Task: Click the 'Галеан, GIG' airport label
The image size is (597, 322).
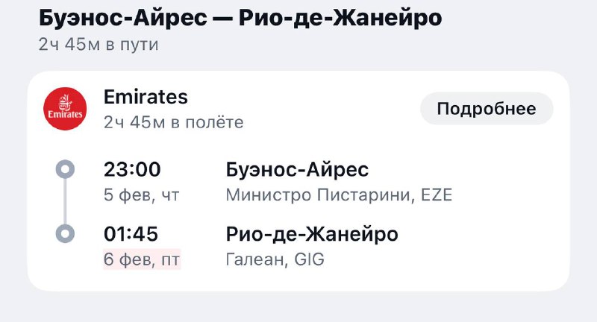Action: 275,260
